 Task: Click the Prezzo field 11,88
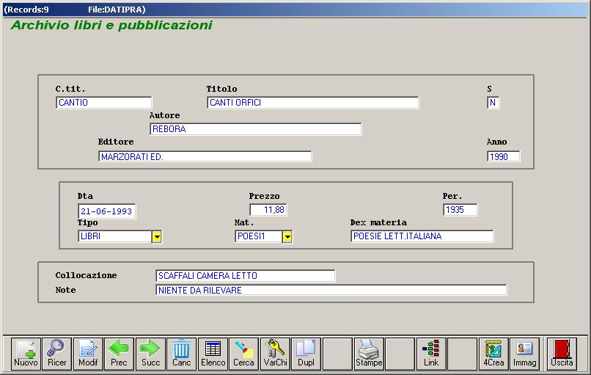(x=268, y=210)
